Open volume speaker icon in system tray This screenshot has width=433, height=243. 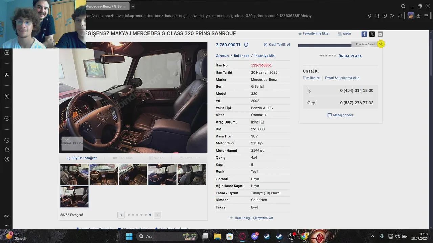397,236
